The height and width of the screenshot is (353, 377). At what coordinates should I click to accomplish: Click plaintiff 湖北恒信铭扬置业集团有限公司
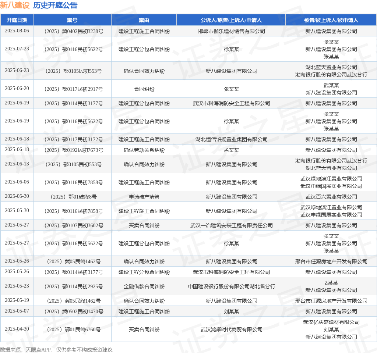(232, 139)
